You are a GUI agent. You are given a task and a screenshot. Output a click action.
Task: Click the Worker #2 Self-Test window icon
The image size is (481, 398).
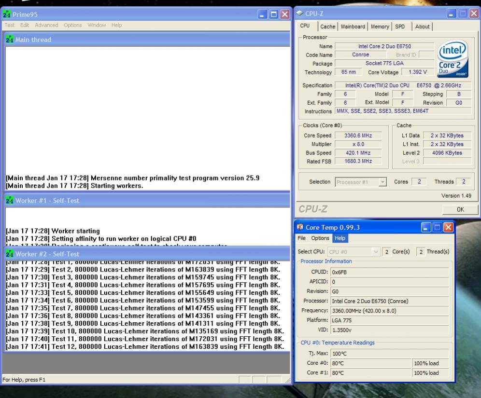(10, 254)
